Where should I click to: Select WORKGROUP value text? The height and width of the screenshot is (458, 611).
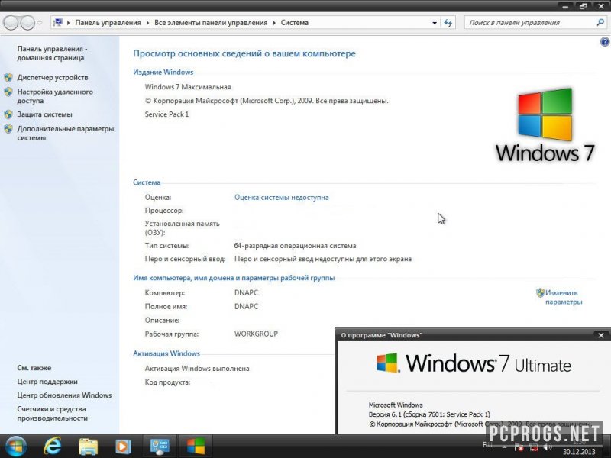click(256, 334)
